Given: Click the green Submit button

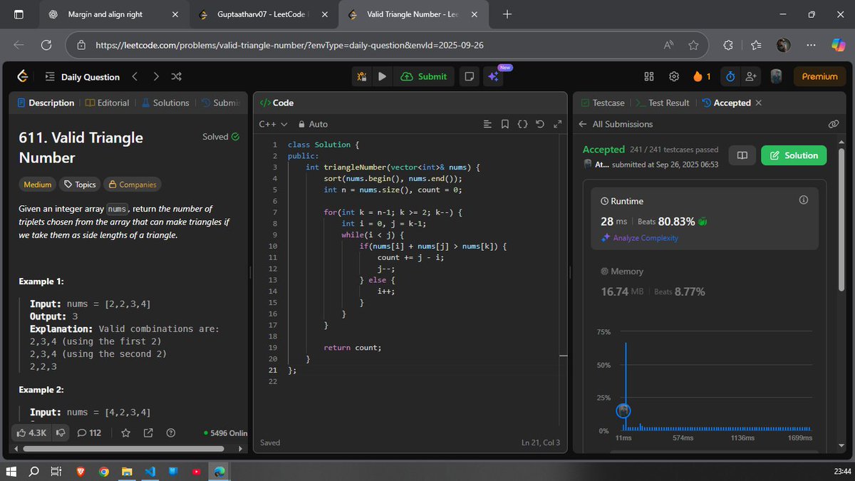Looking at the screenshot, I should coord(424,76).
